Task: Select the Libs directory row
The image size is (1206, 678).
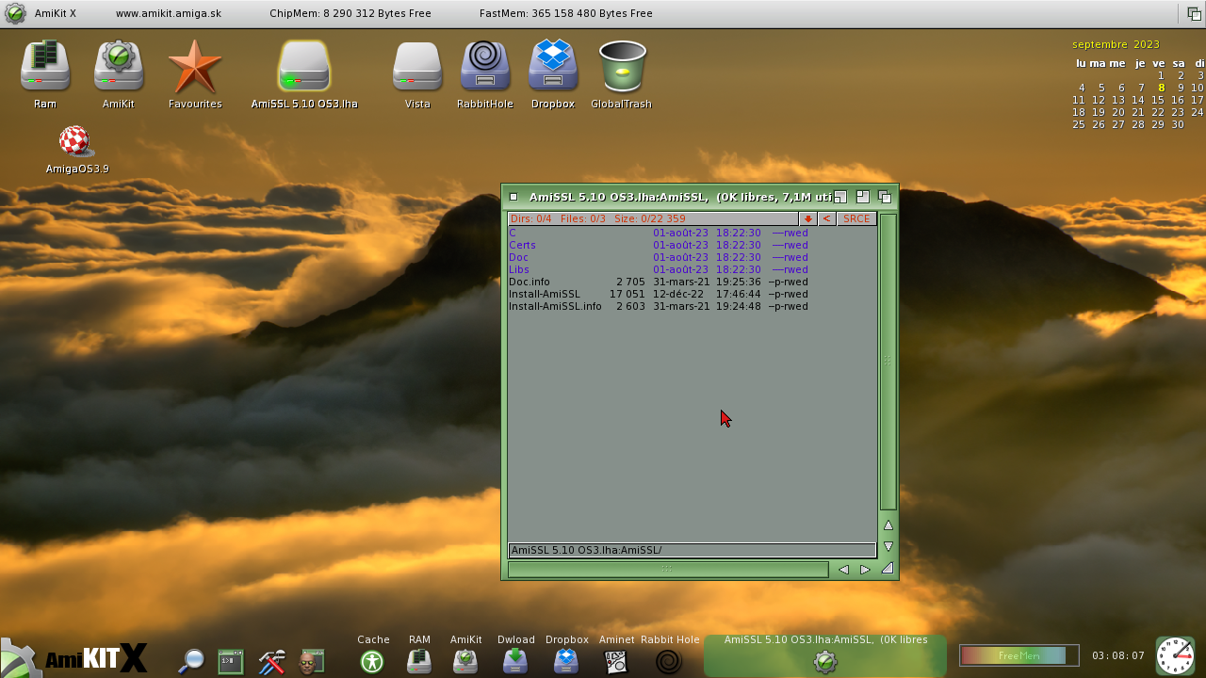Action: click(693, 269)
